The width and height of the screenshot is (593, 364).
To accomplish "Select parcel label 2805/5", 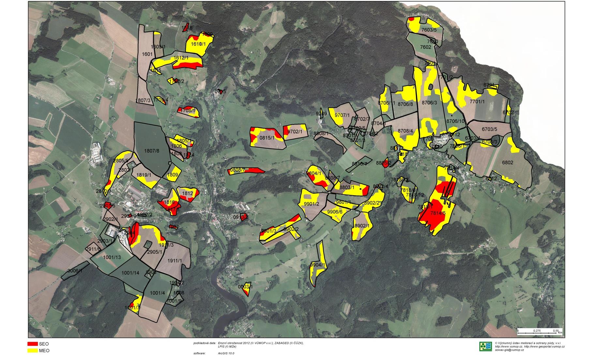I will pyautogui.click(x=121, y=161).
